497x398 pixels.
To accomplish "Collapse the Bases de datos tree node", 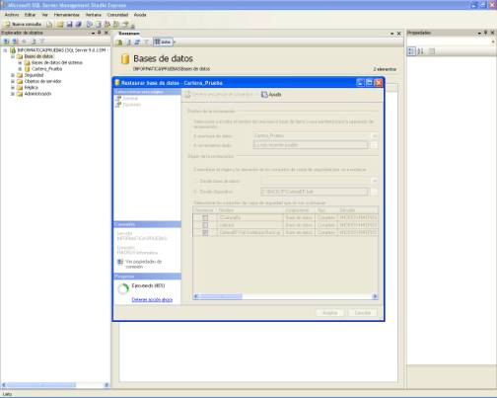I will tap(13, 56).
